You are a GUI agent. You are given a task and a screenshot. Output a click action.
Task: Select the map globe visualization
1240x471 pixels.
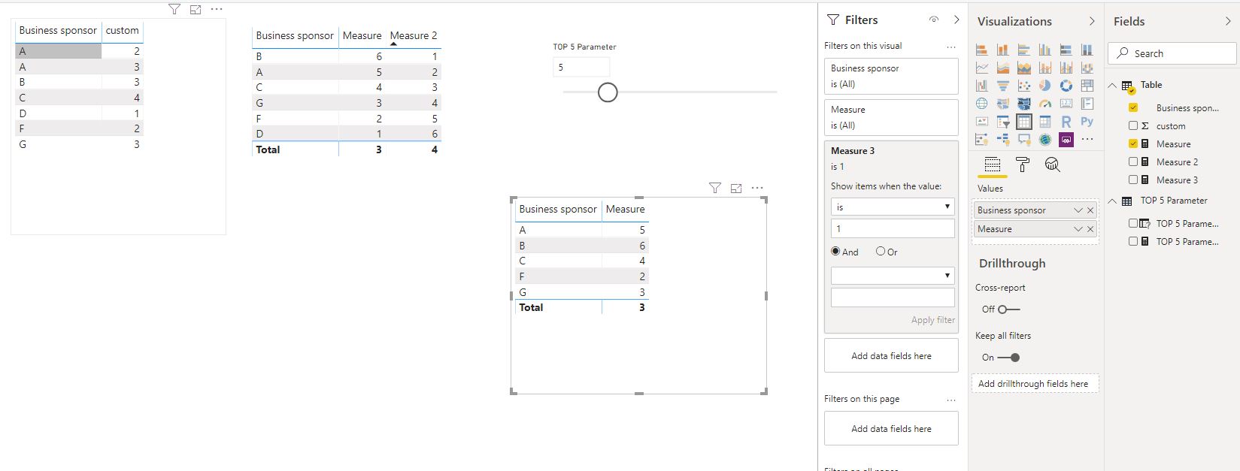[x=981, y=104]
